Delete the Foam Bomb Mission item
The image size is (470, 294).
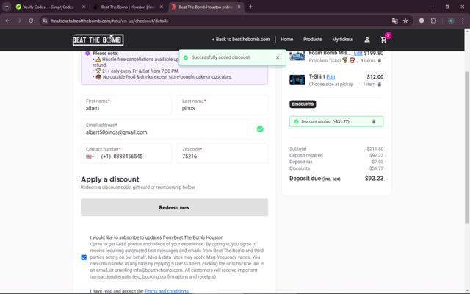380,60
